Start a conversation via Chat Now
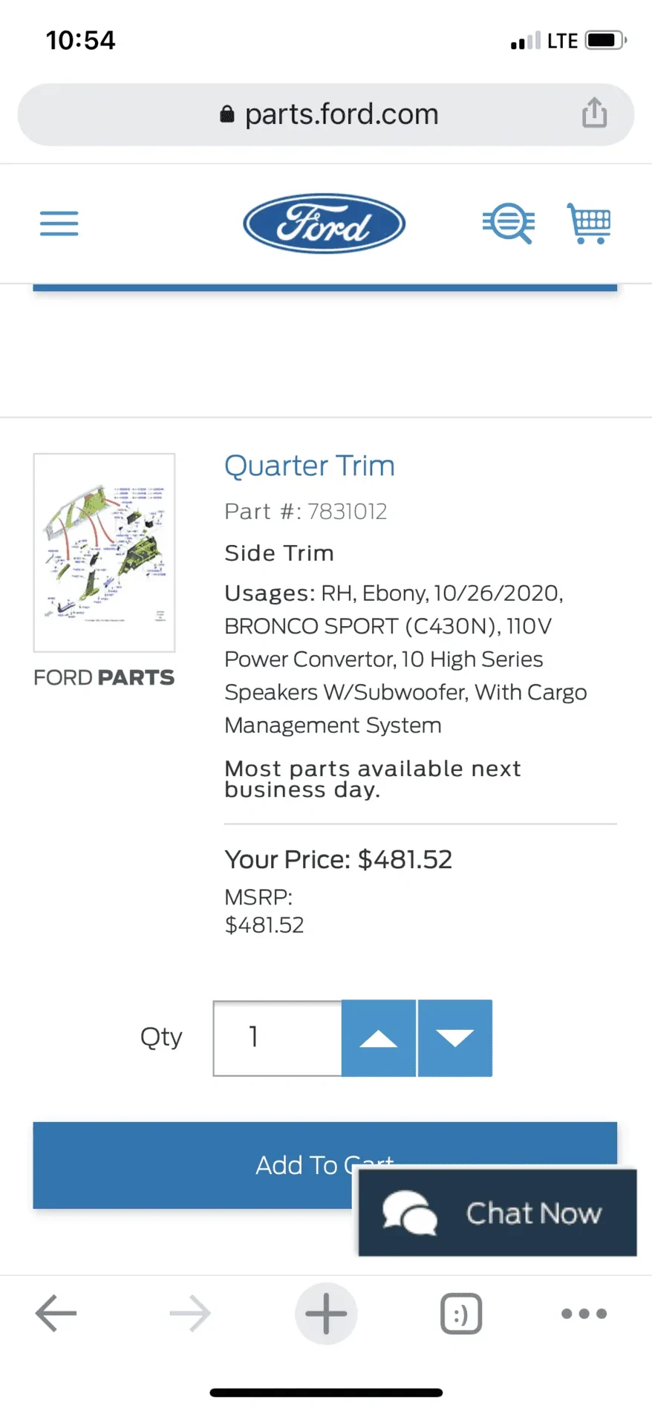Screen dimensions: 652x1411 pyautogui.click(x=496, y=1213)
